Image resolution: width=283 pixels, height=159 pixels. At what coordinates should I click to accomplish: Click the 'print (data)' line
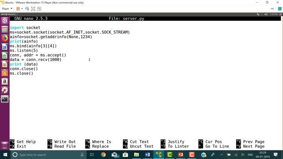pyautogui.click(x=24, y=64)
